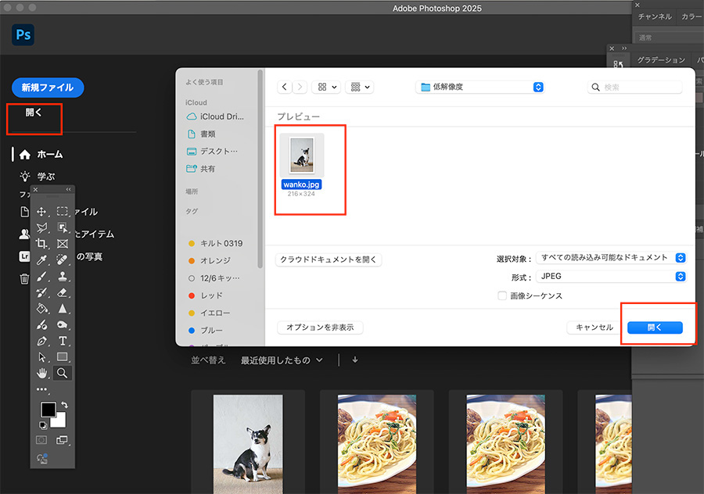This screenshot has height=494, width=704.
Task: Filter by the オレンジ tag
Action: pos(210,260)
